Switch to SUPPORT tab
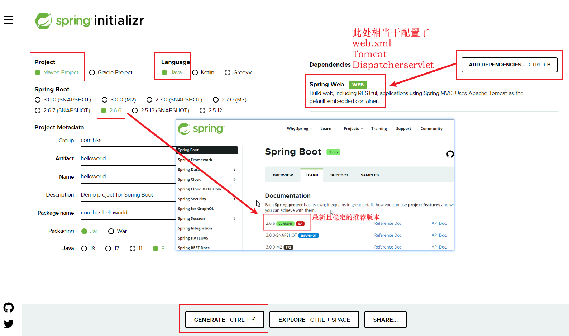Viewport: 569px width, 336px height. [x=339, y=175]
